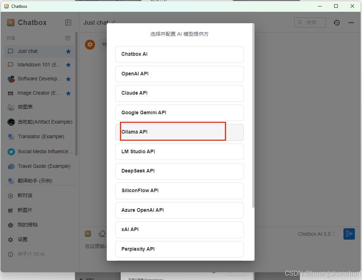Viewport: 362px width, 280px height.
Task: Open 翻译助手 (示例) conversation
Action: coord(39,181)
